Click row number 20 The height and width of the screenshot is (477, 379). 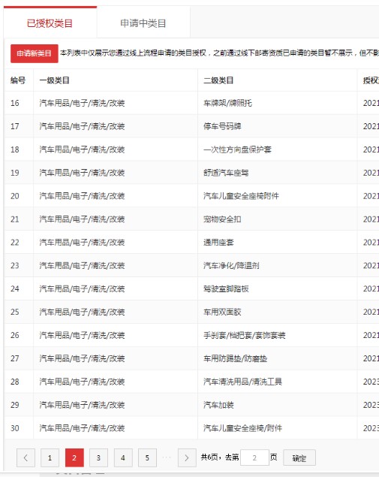15,196
